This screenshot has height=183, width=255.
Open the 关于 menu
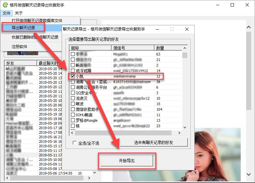(x=19, y=13)
